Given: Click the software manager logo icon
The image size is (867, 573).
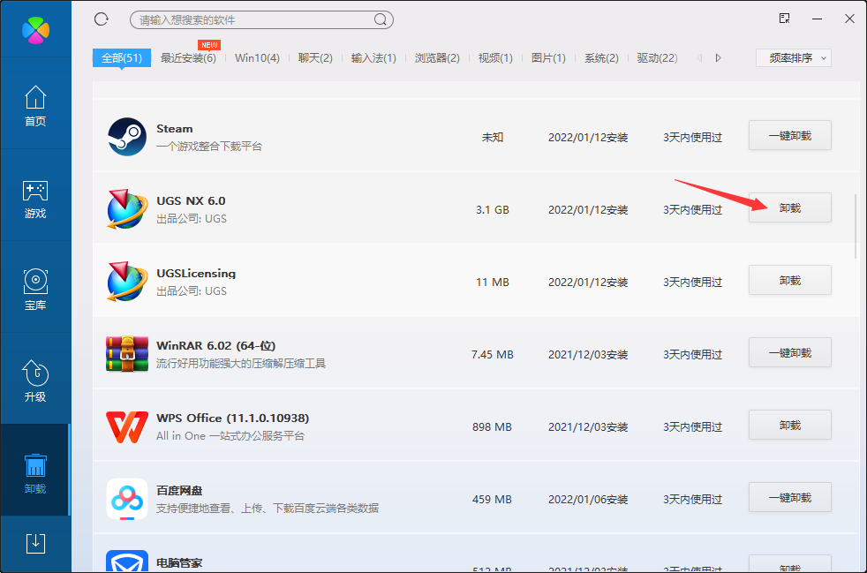Looking at the screenshot, I should point(35,30).
